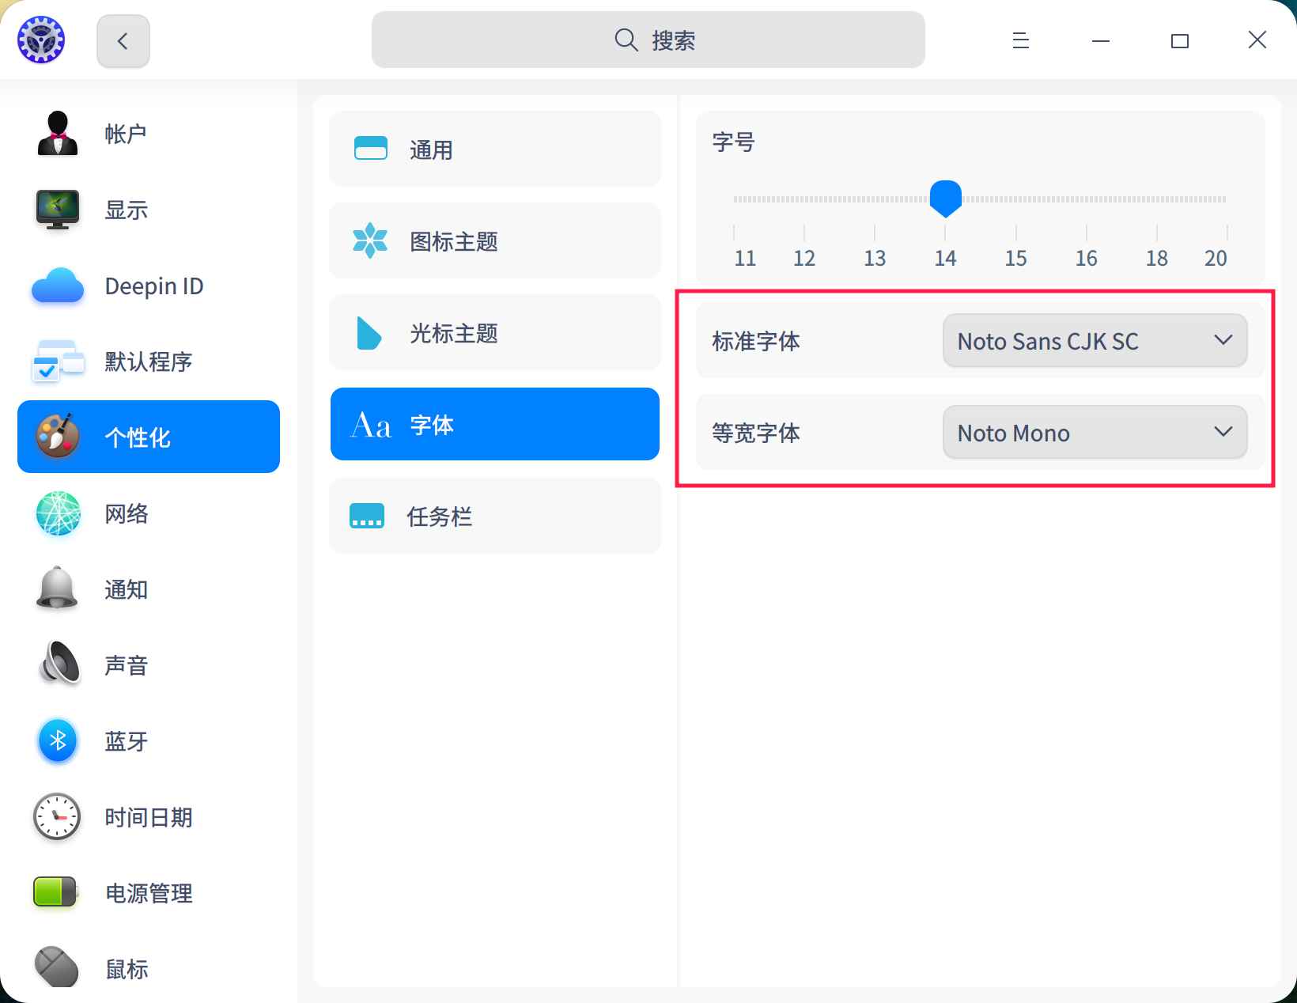Select the 光标主题 cursor theme entry

click(494, 332)
